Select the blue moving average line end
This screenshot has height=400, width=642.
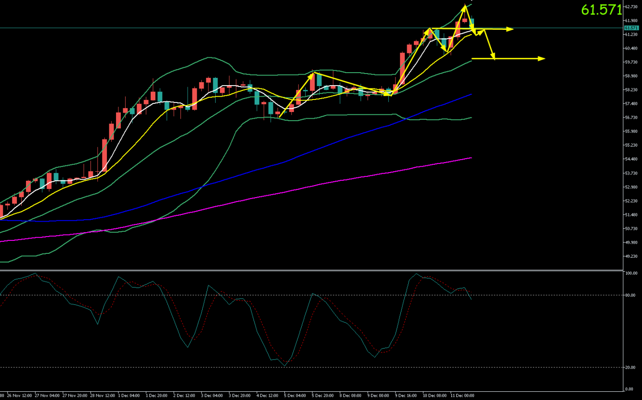point(470,95)
